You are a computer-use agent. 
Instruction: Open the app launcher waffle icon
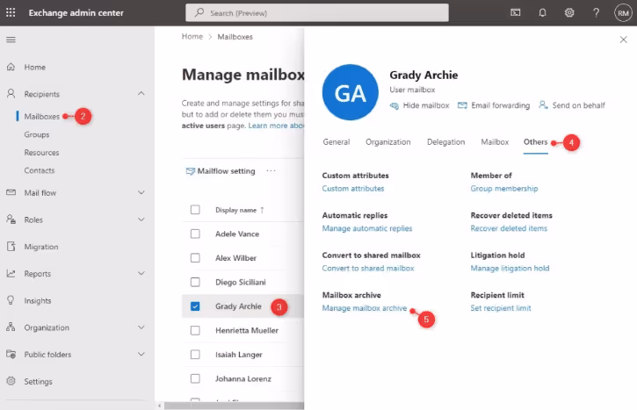11,12
